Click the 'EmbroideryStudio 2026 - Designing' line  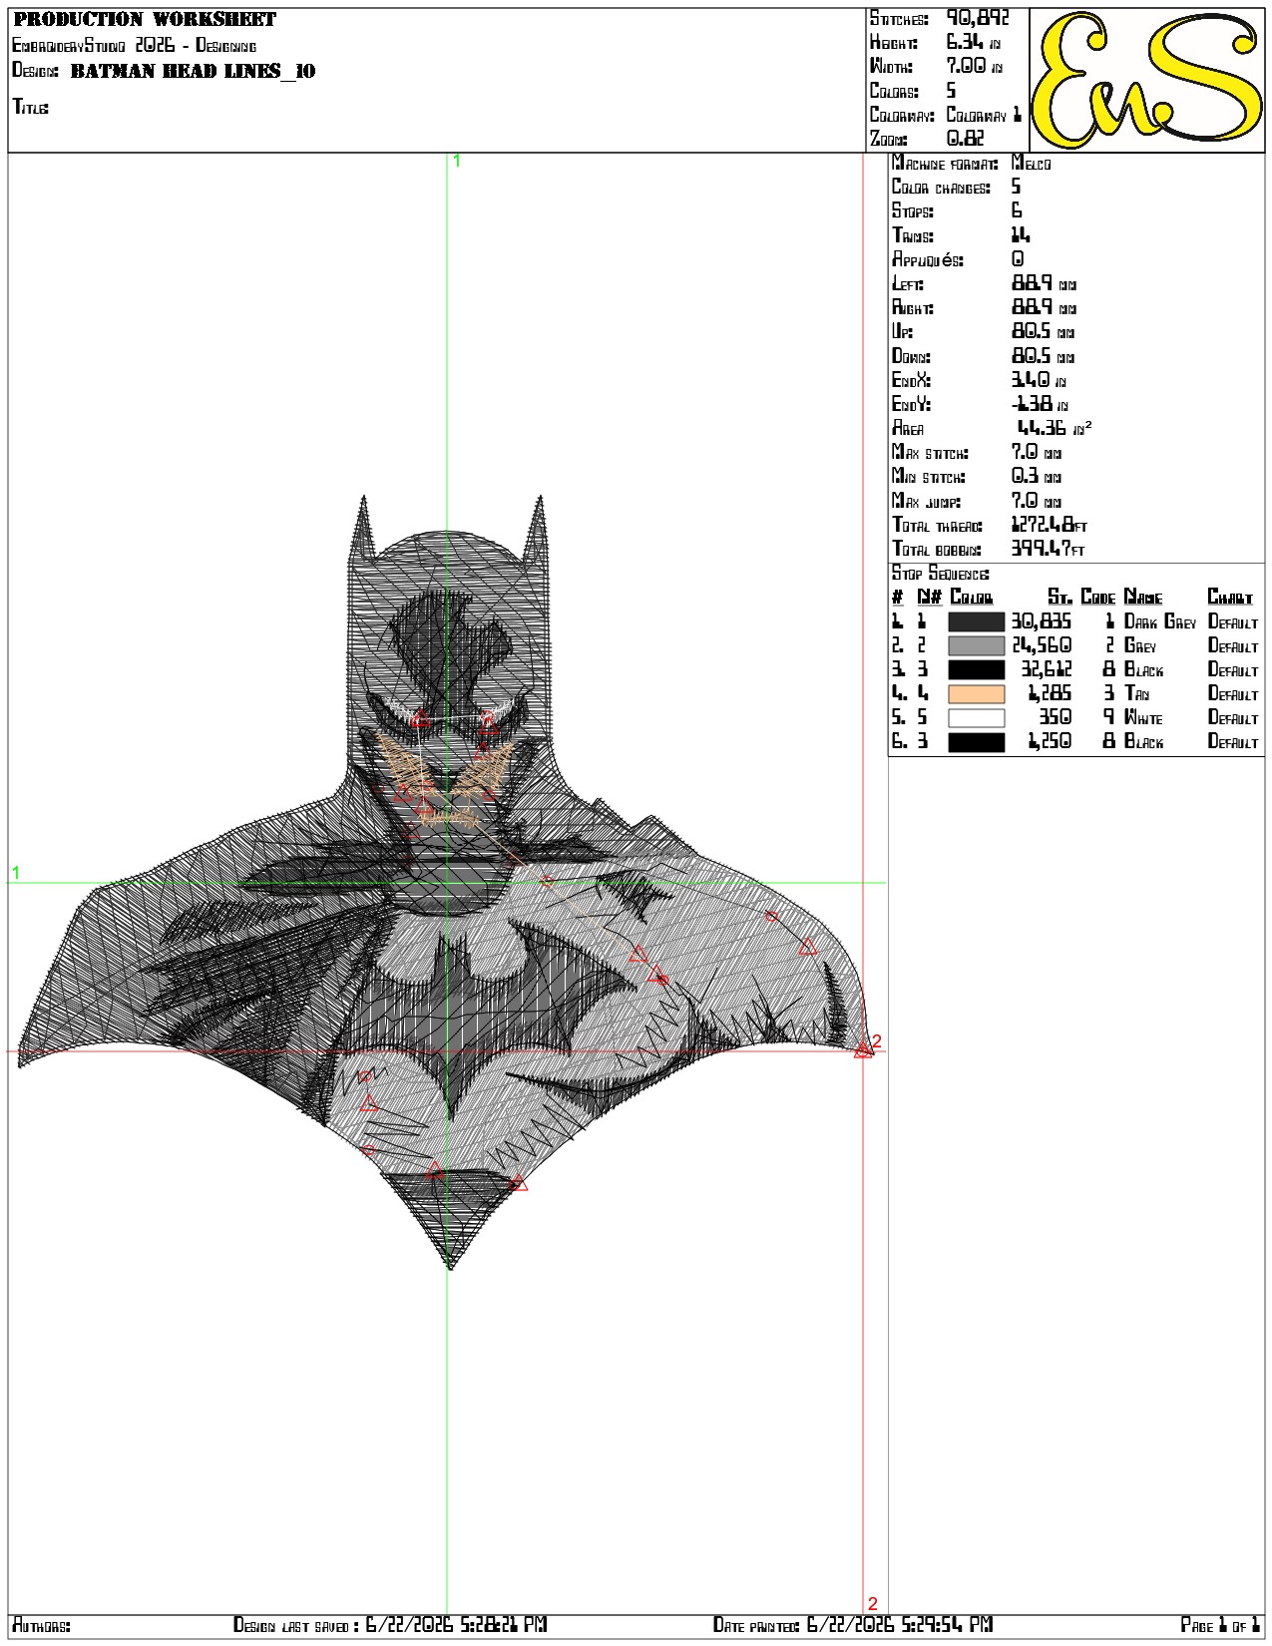click(134, 45)
